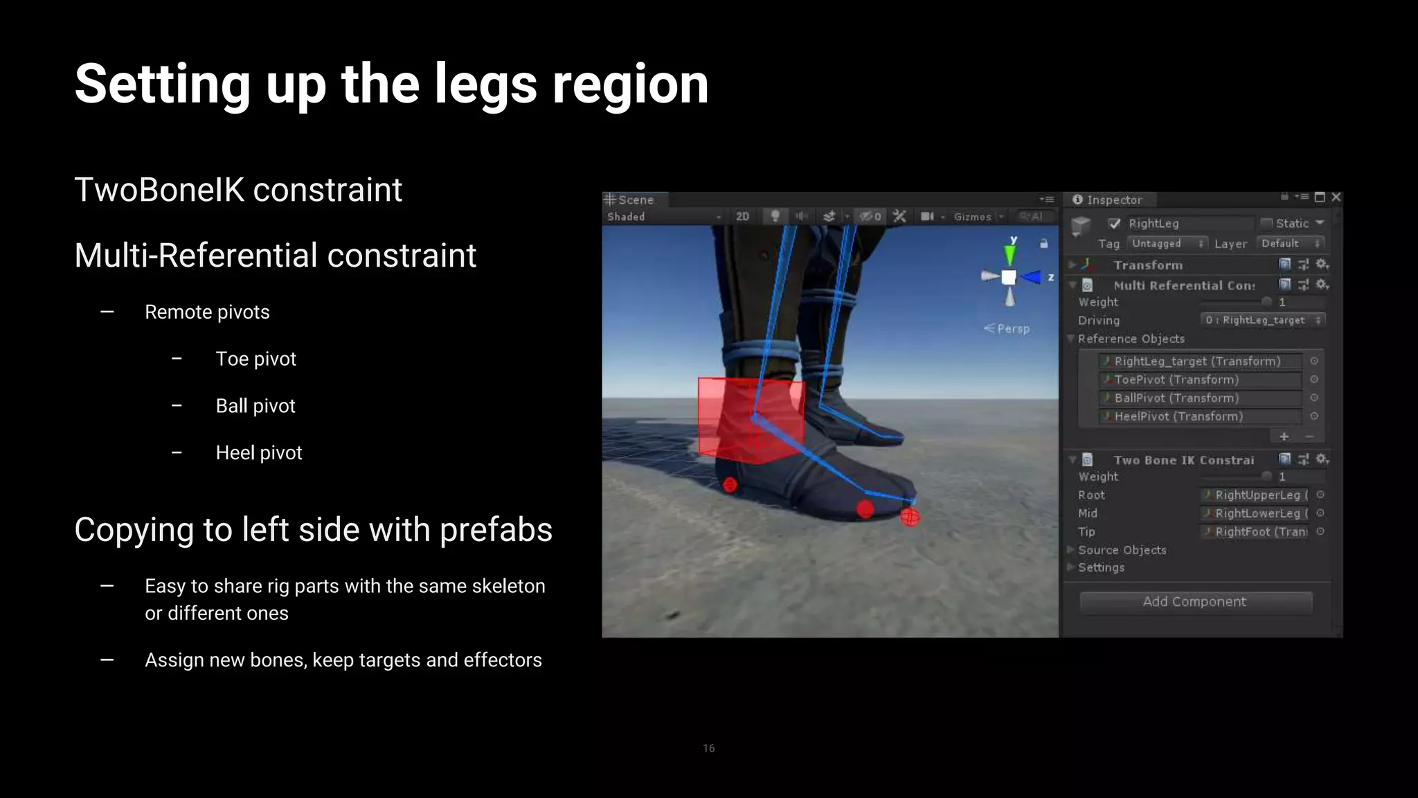Select BallPivot (Transform) reference field
This screenshot has height=798, width=1418.
pyautogui.click(x=1200, y=398)
